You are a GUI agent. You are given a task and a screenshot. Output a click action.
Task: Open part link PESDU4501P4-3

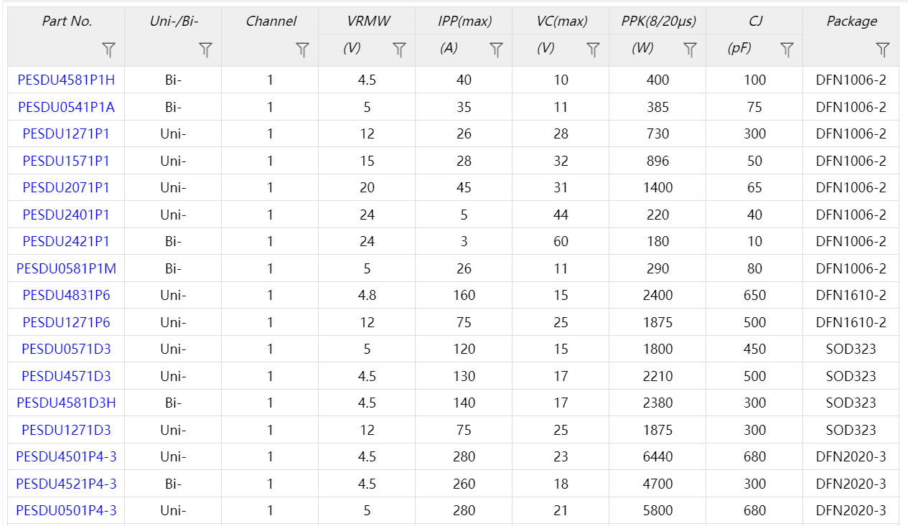pos(66,456)
